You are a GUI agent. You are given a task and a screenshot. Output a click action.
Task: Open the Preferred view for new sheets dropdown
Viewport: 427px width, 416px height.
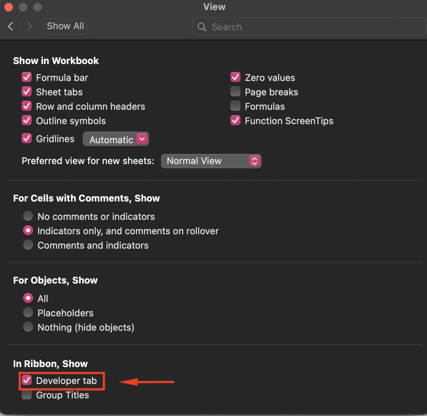click(x=211, y=161)
